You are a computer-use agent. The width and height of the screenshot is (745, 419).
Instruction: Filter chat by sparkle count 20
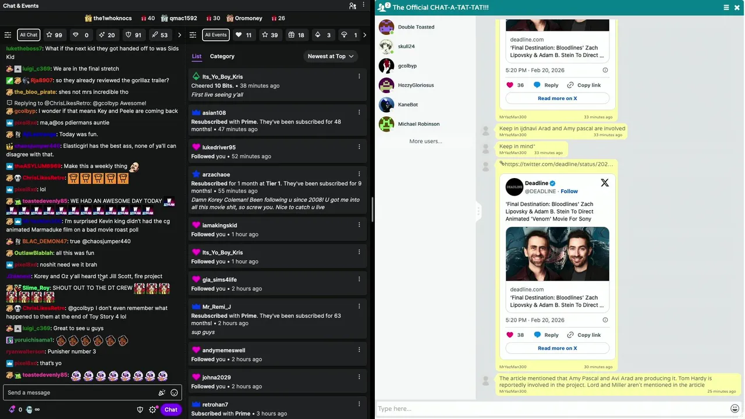pyautogui.click(x=107, y=35)
